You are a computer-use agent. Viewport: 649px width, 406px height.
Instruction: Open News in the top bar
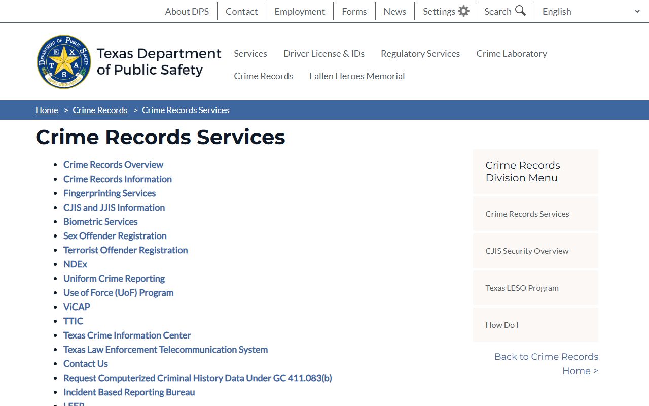click(394, 11)
